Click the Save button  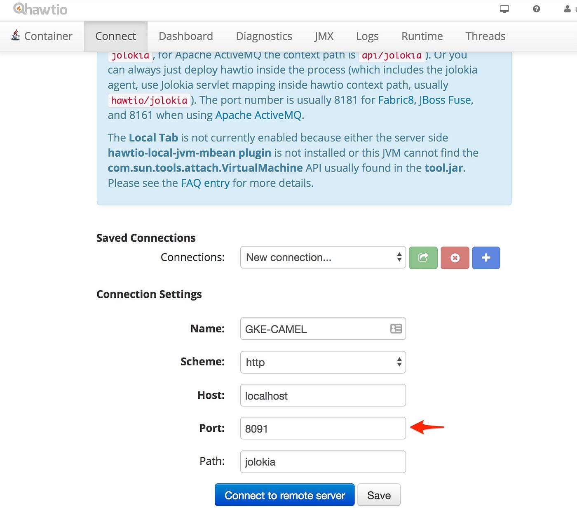(379, 495)
